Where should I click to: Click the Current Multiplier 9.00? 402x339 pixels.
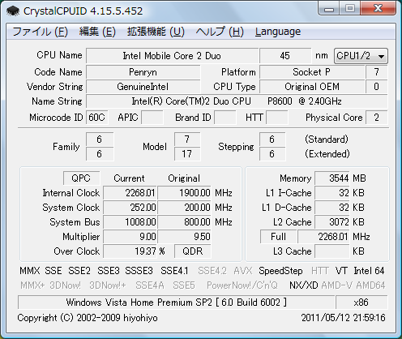coord(130,237)
